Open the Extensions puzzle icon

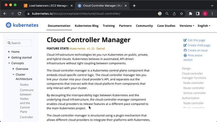tap(191, 14)
